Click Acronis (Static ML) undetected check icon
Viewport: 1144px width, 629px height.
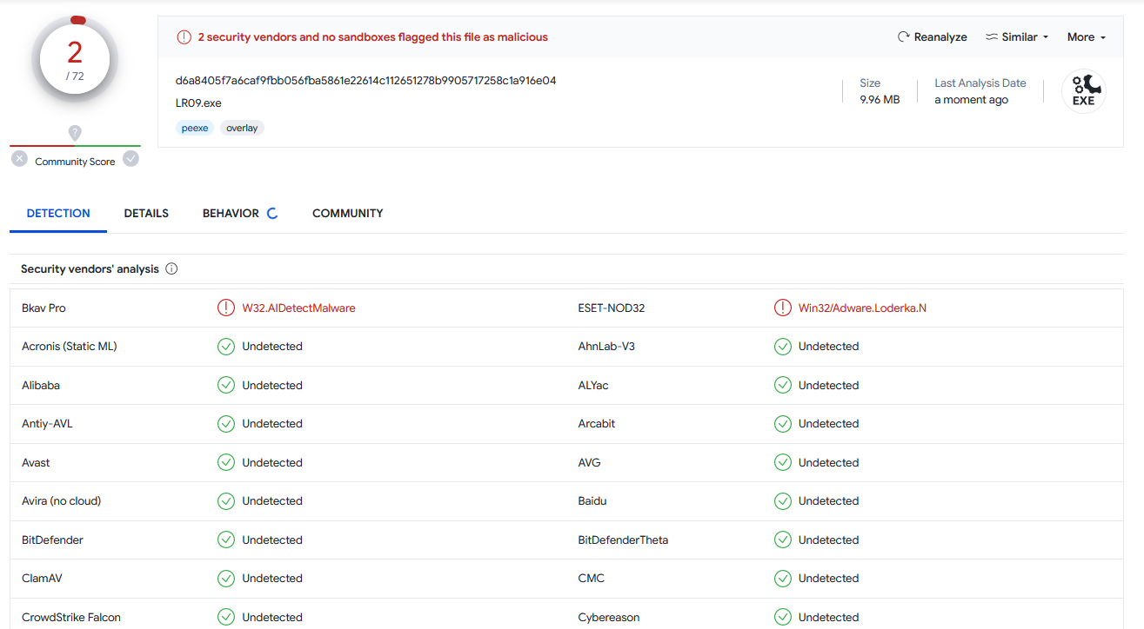(226, 347)
